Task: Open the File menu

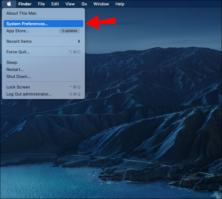Action: 41,4
